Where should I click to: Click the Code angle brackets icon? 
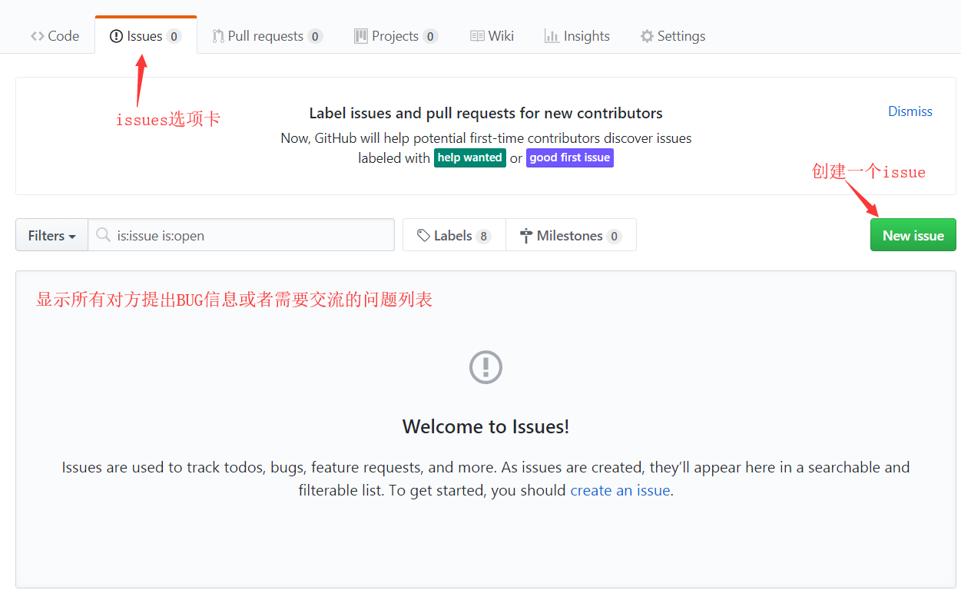pos(36,35)
